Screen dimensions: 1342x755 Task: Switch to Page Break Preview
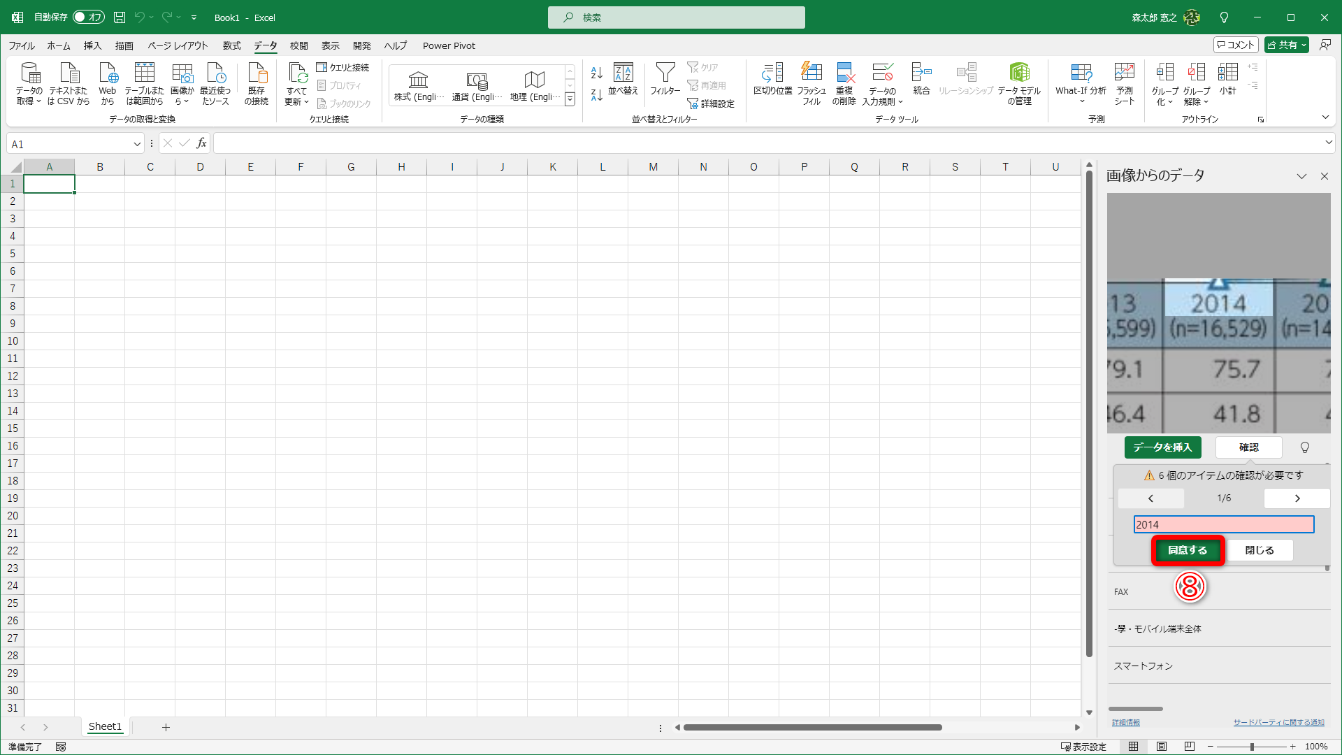pyautogui.click(x=1190, y=747)
